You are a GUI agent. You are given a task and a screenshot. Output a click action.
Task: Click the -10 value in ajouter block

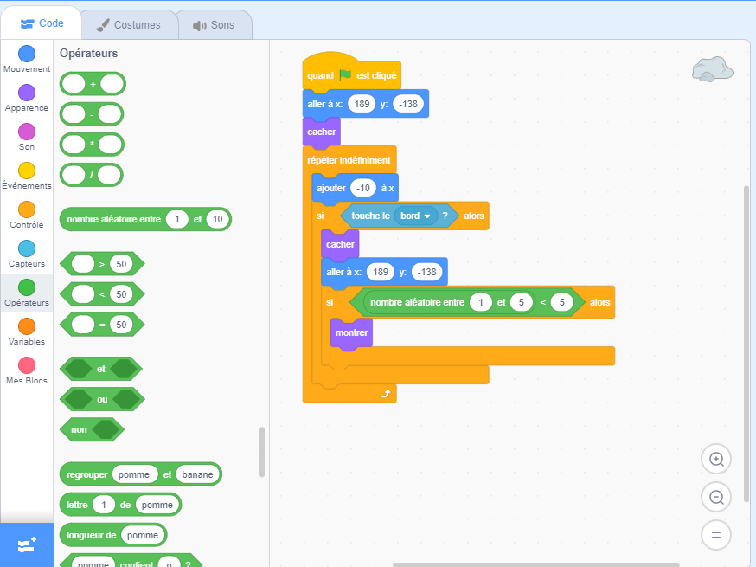362,188
